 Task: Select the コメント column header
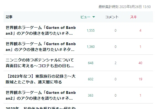tap(112, 17)
